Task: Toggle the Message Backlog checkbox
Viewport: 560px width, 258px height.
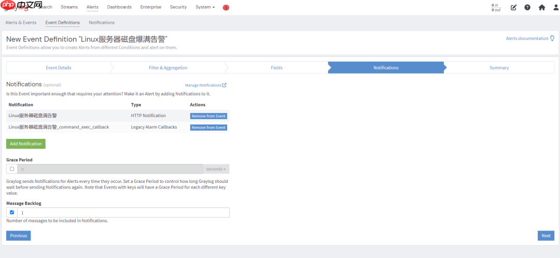Action: [x=12, y=212]
